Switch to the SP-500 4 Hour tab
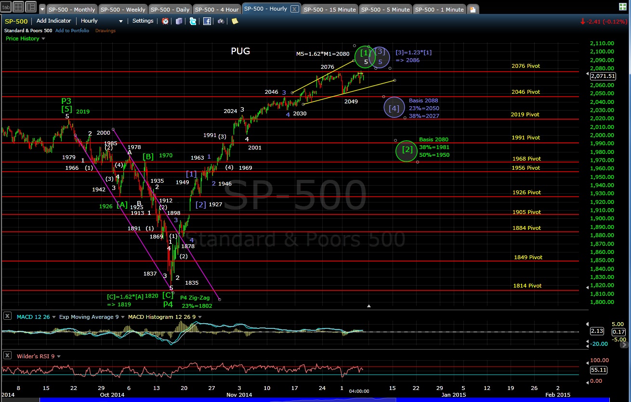The height and width of the screenshot is (402, 631). [217, 10]
